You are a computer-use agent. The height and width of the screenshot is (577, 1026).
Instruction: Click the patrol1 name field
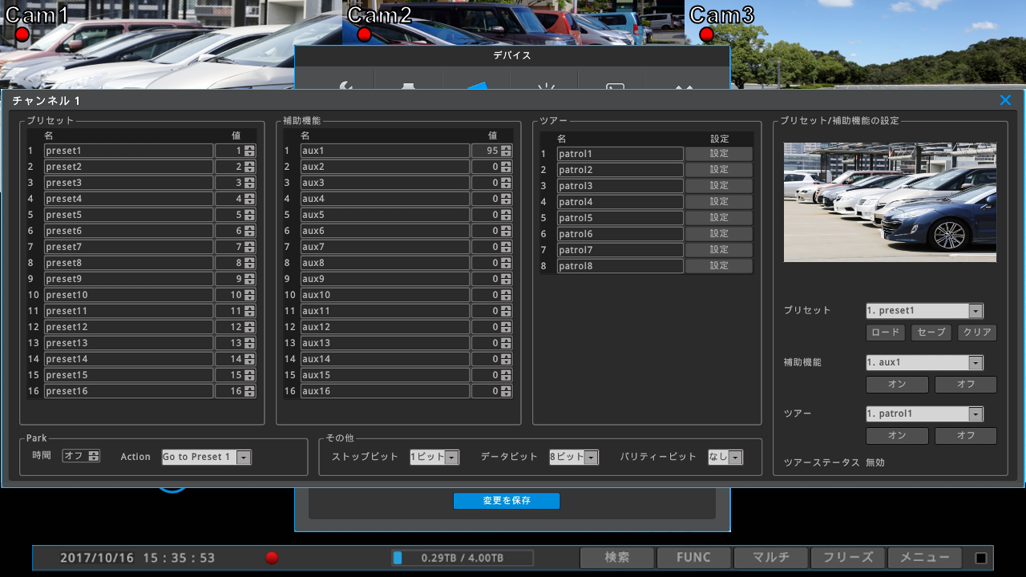pyautogui.click(x=620, y=154)
